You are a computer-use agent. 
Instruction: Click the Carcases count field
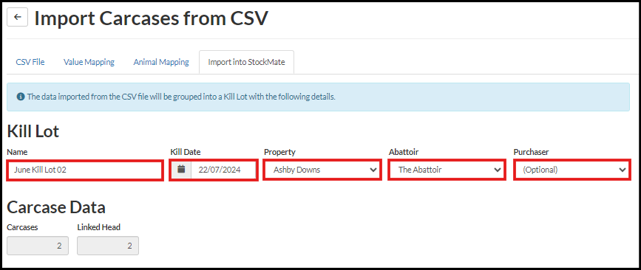coord(38,246)
